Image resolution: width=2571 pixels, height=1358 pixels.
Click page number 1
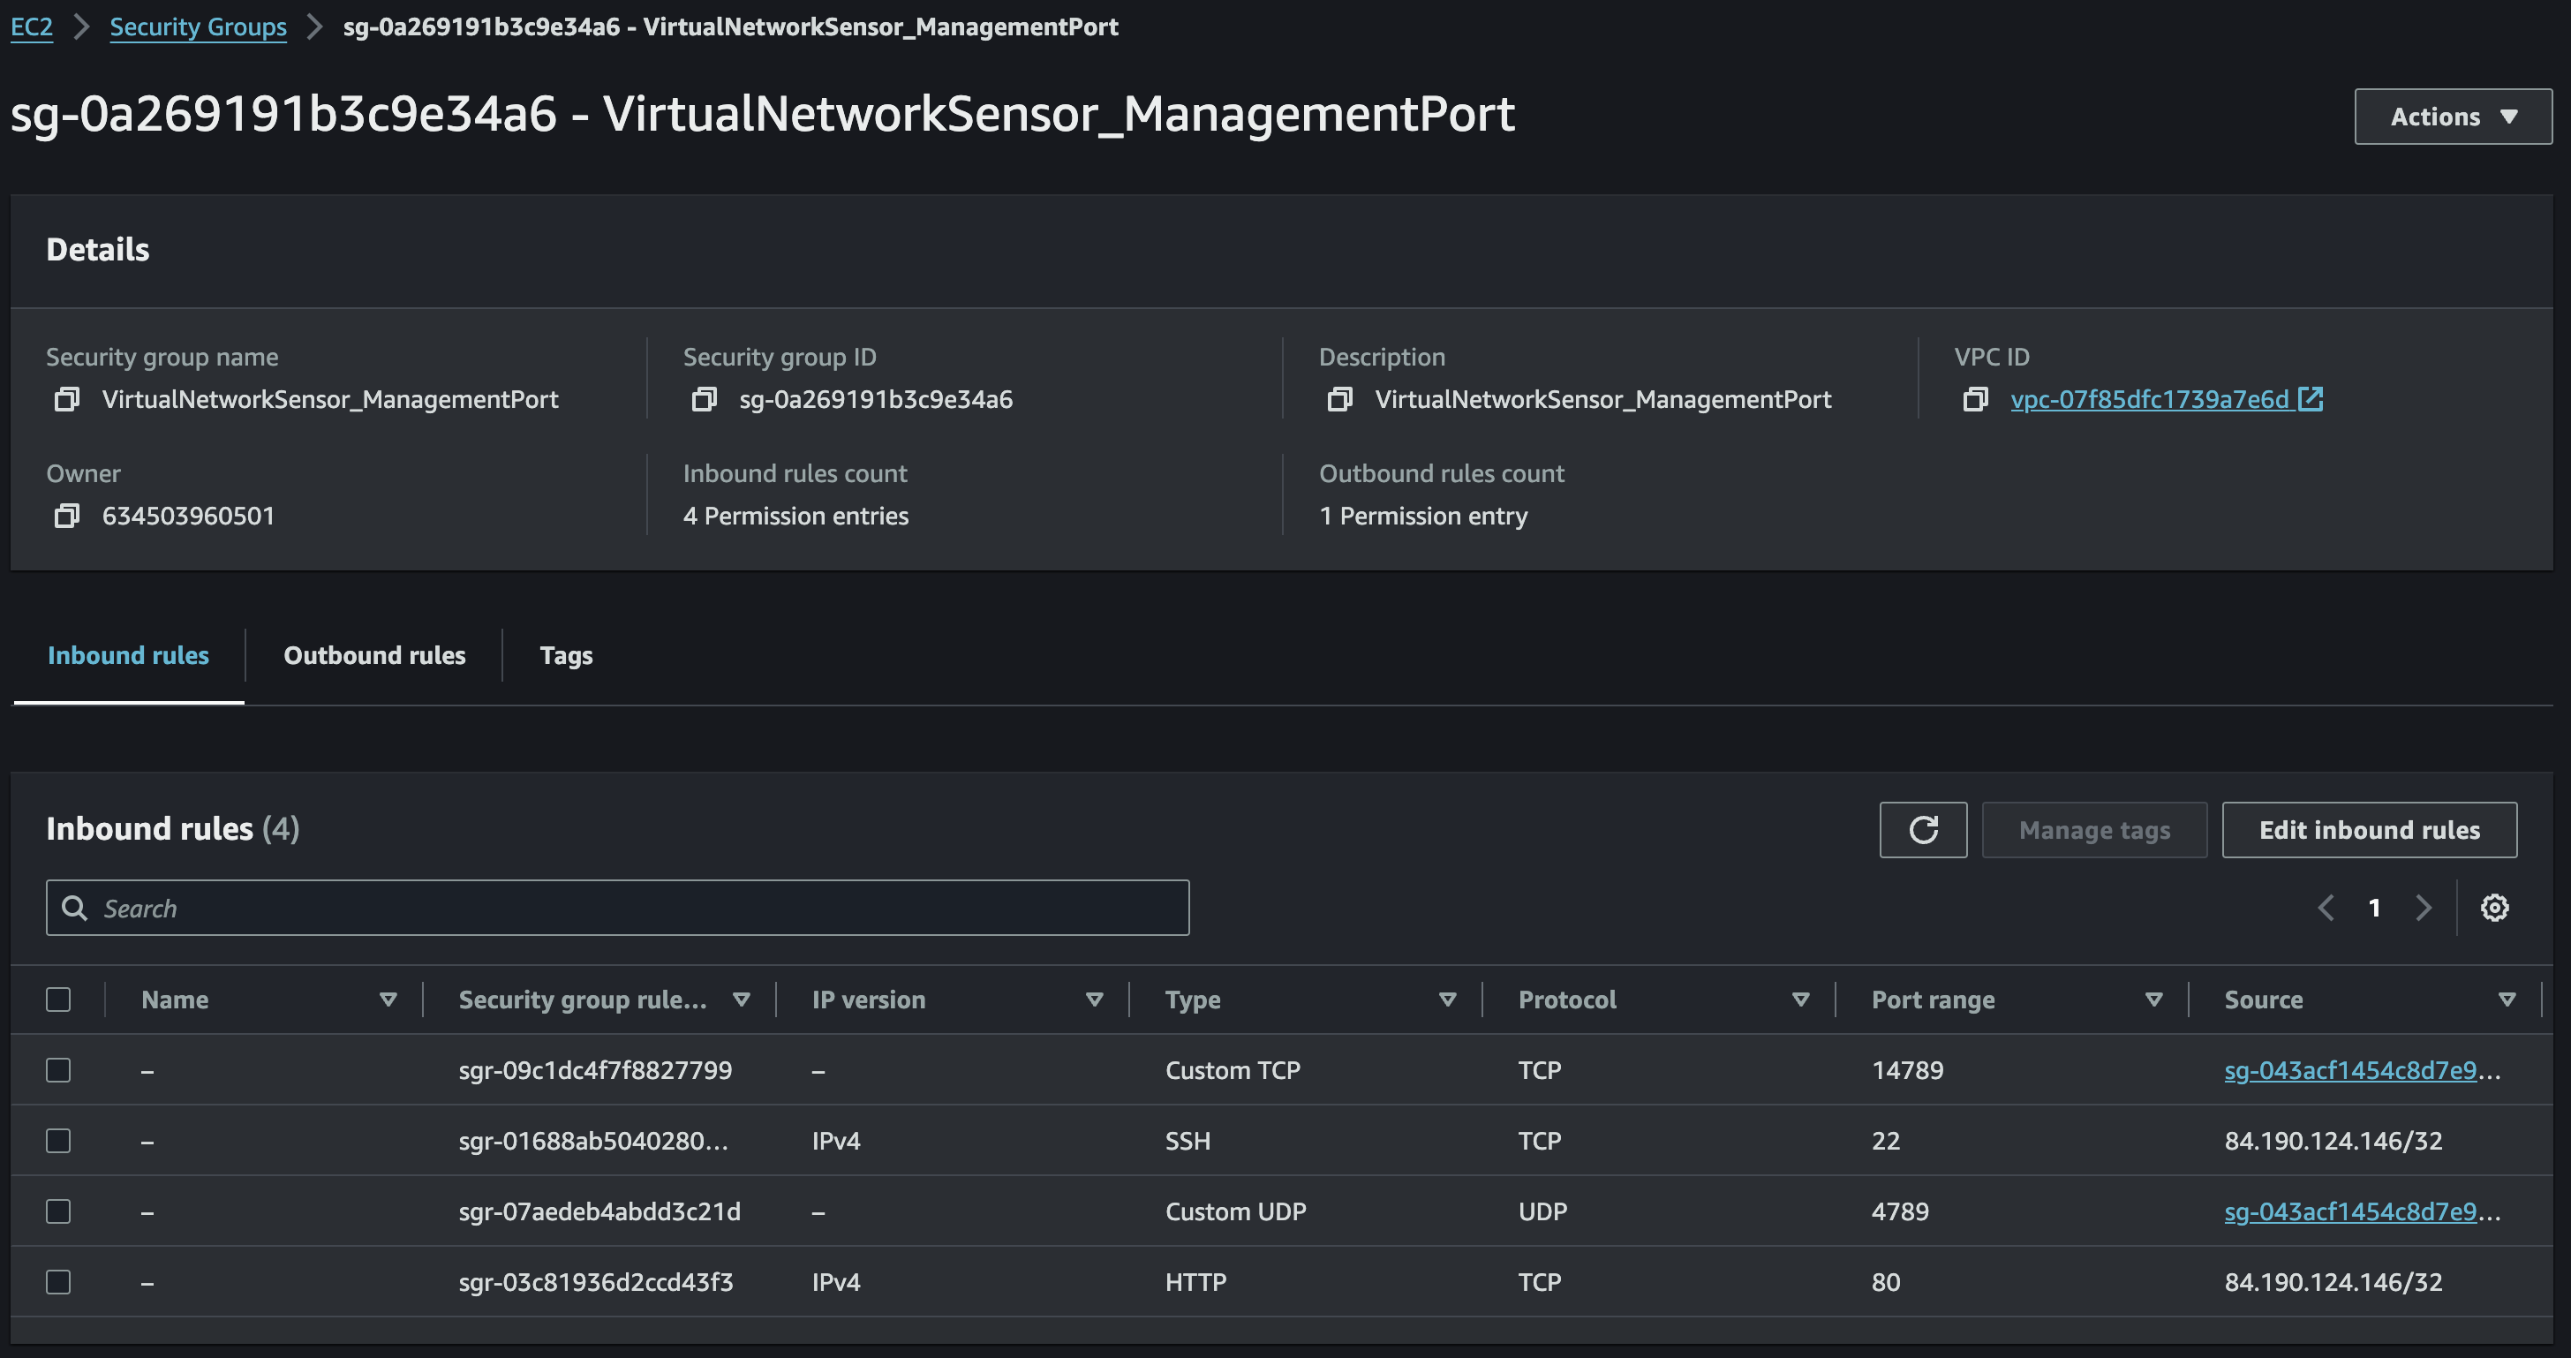pos(2374,907)
